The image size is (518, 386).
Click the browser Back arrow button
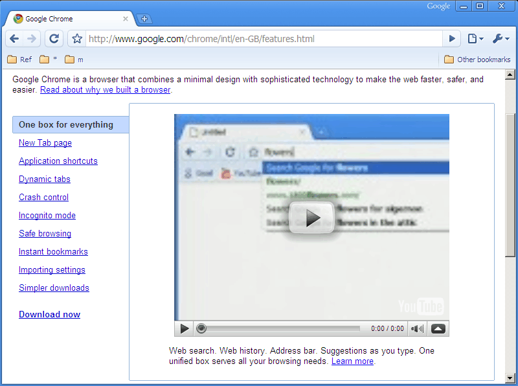pyautogui.click(x=14, y=39)
